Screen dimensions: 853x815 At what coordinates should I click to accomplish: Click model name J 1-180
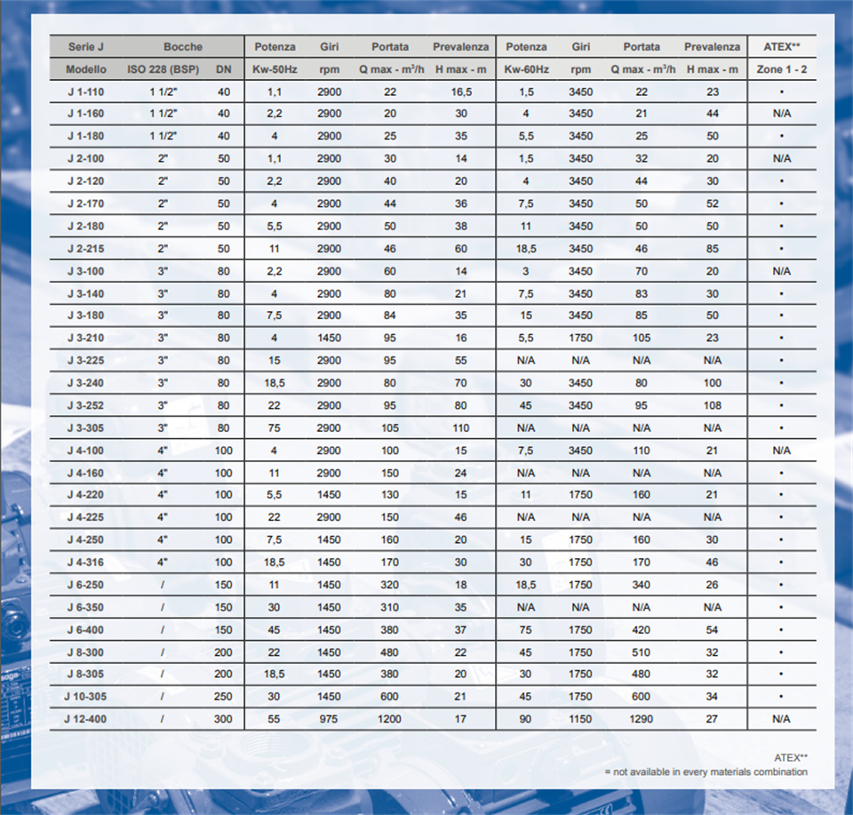(86, 136)
